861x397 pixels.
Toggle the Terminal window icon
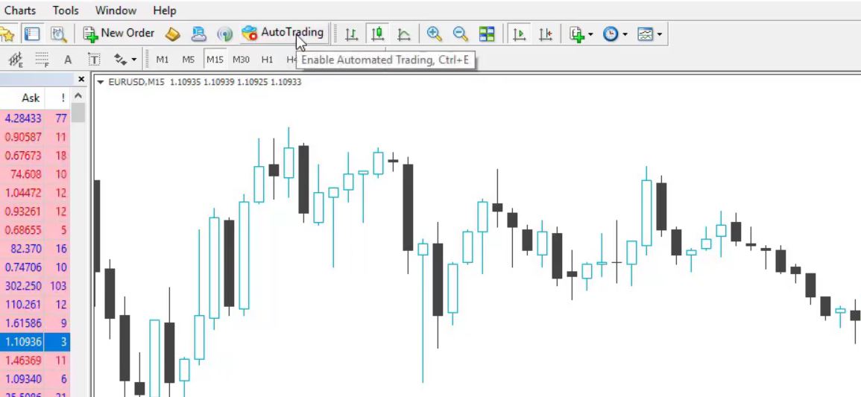[32, 34]
